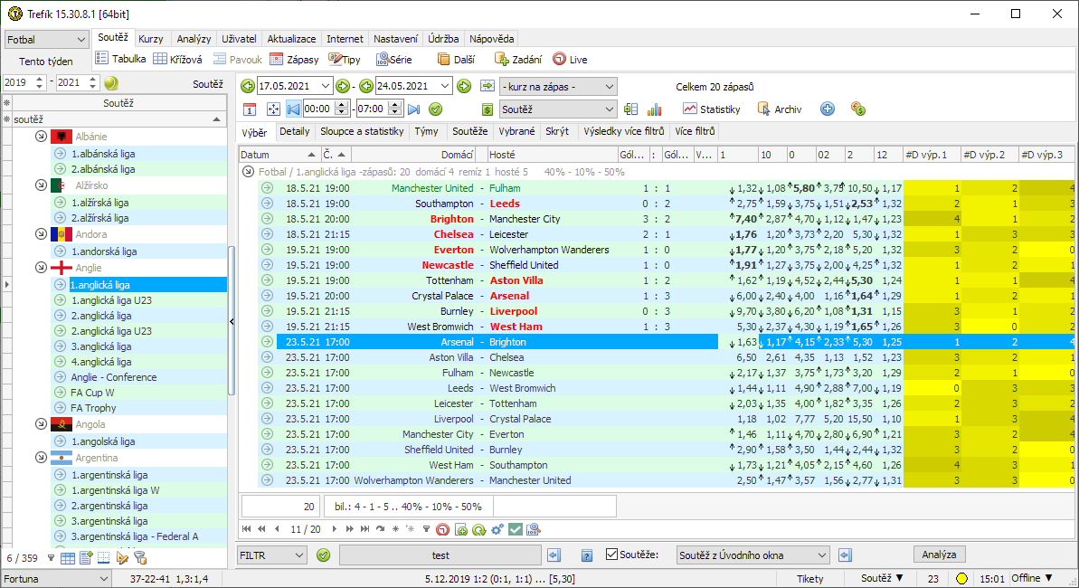Open Statistiky chart
The width and height of the screenshot is (1079, 588).
tap(712, 109)
